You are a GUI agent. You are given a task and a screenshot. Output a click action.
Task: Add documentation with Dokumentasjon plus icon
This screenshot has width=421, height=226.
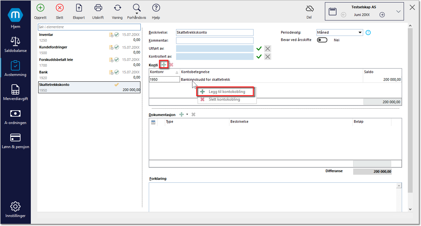point(181,114)
